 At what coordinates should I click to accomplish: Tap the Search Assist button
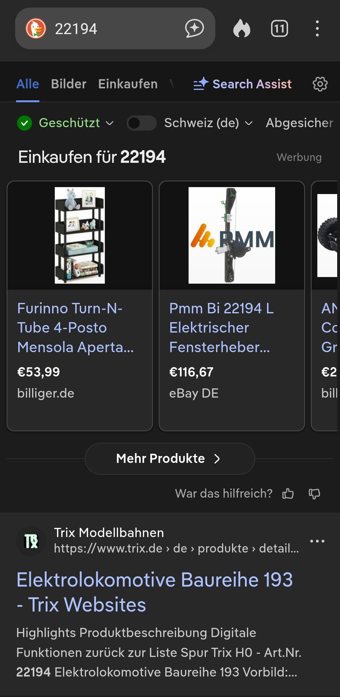click(x=243, y=84)
